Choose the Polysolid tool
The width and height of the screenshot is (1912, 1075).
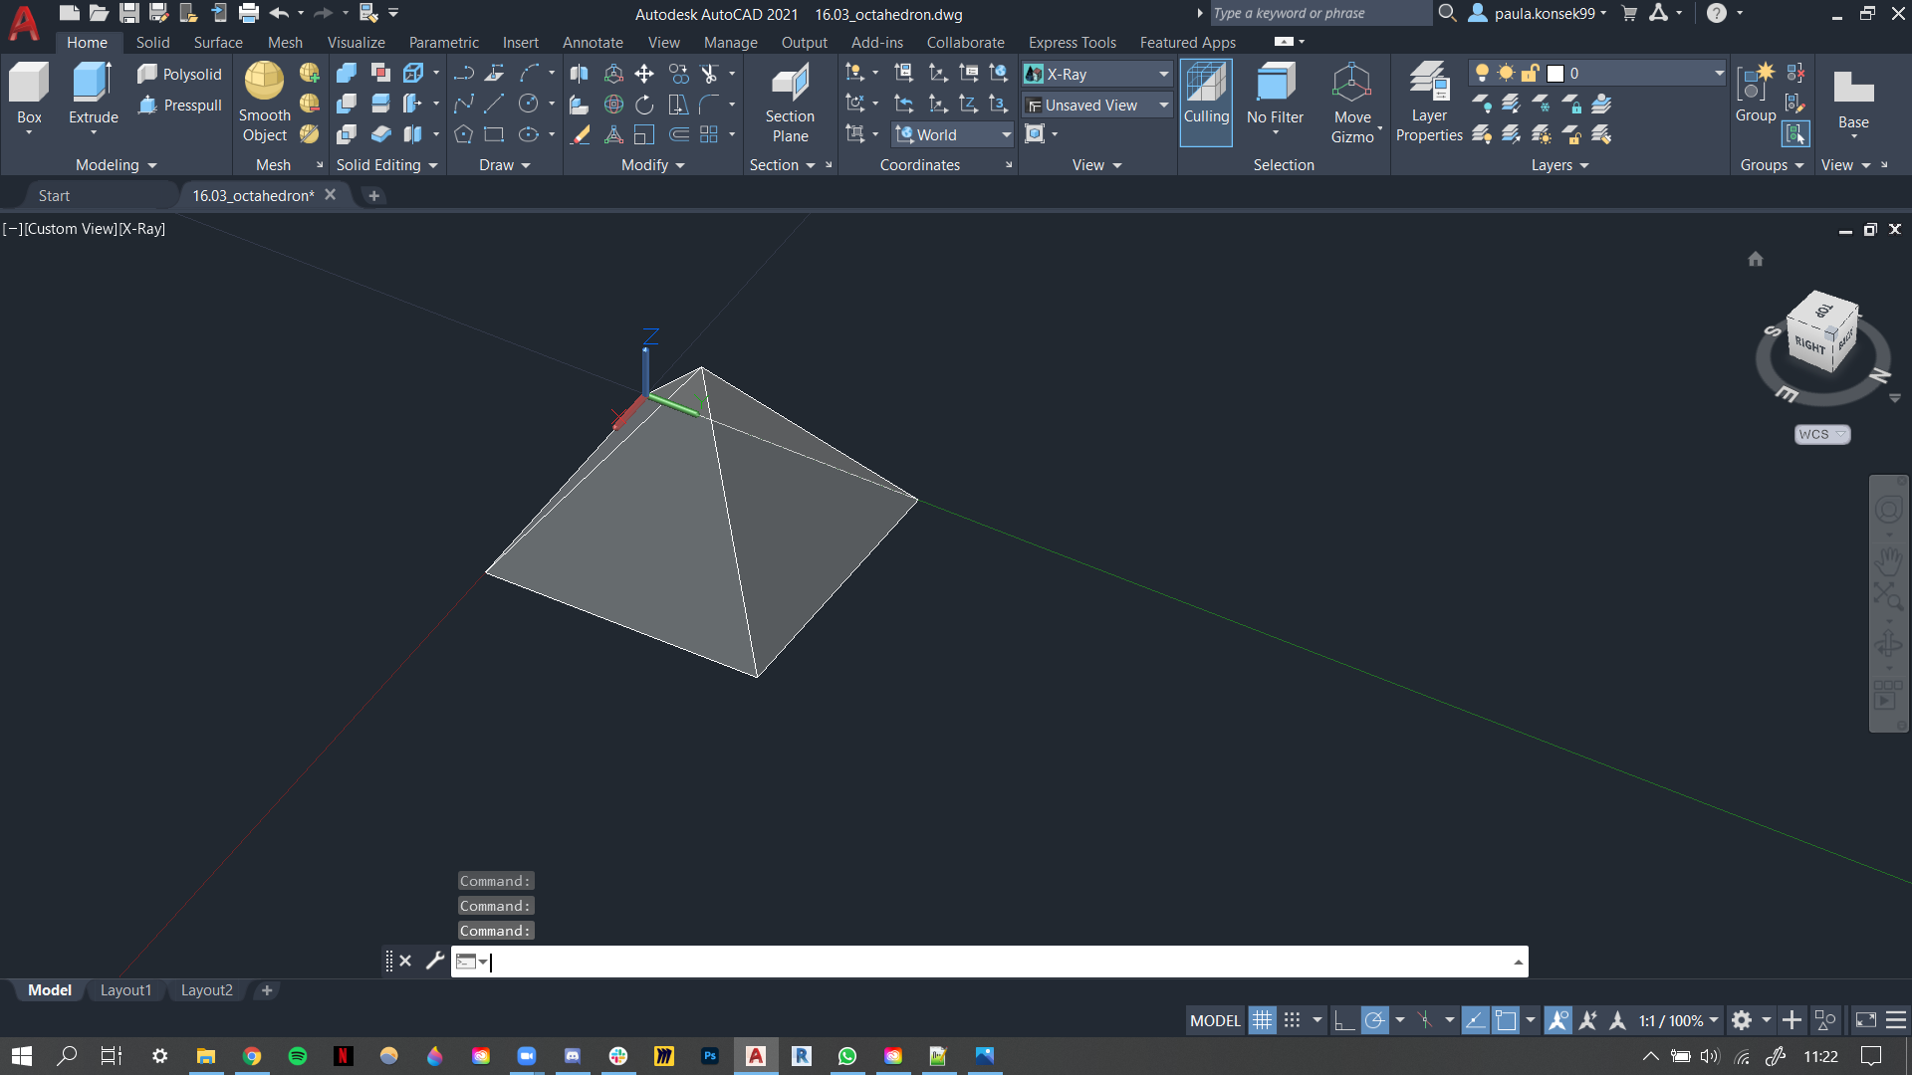(x=179, y=74)
